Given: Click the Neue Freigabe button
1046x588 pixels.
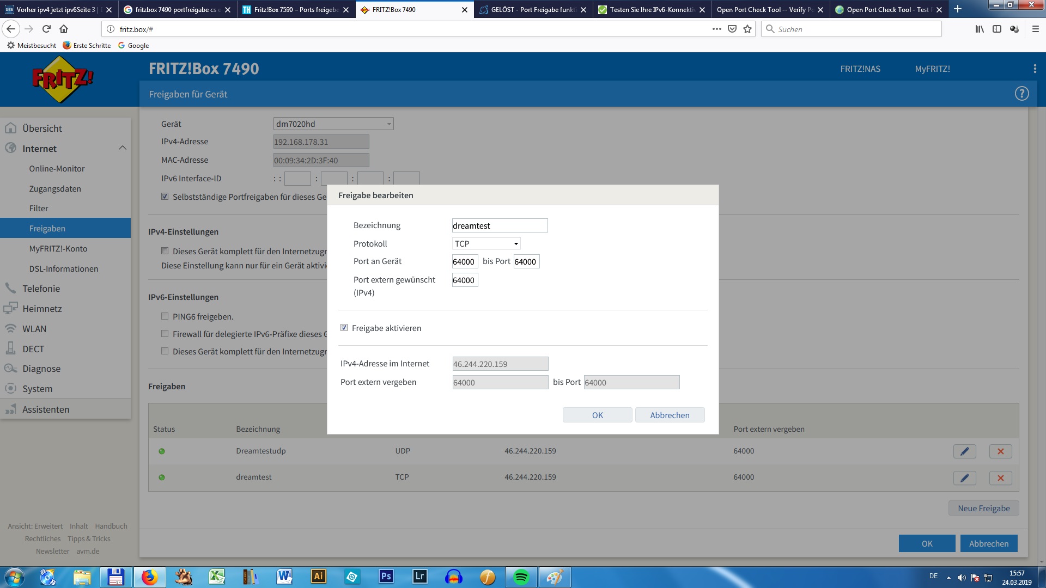Looking at the screenshot, I should click(x=983, y=508).
